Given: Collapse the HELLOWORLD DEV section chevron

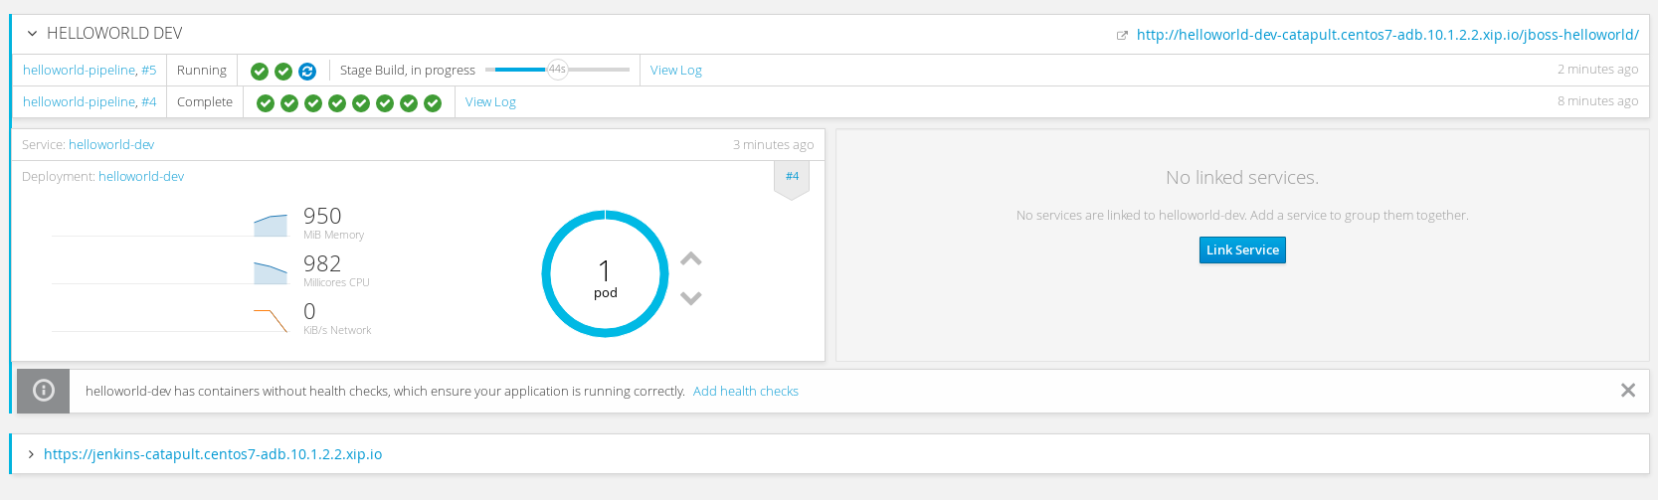Looking at the screenshot, I should [32, 34].
